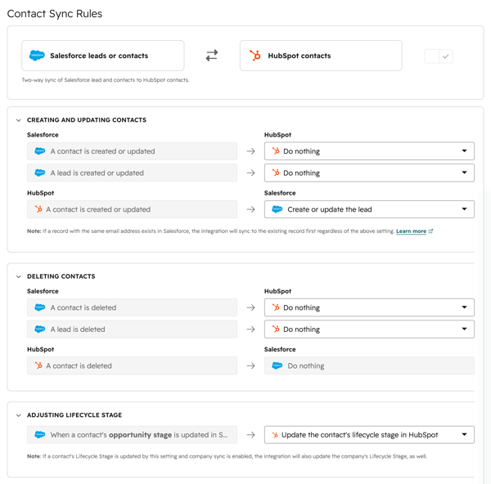Open dropdown for Salesforce contact created or updated
Viewport: 491px width, 484px height.
click(x=369, y=151)
